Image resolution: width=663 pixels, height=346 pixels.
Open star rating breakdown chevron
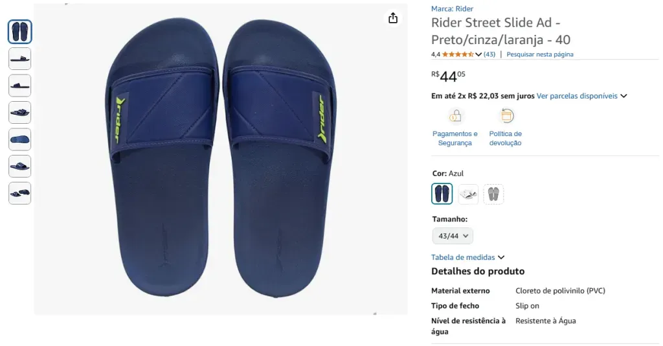pyautogui.click(x=478, y=54)
